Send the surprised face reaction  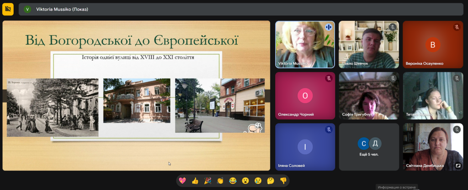coord(245,181)
